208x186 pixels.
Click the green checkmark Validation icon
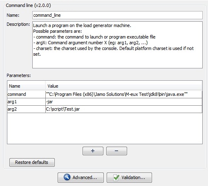[116, 177]
